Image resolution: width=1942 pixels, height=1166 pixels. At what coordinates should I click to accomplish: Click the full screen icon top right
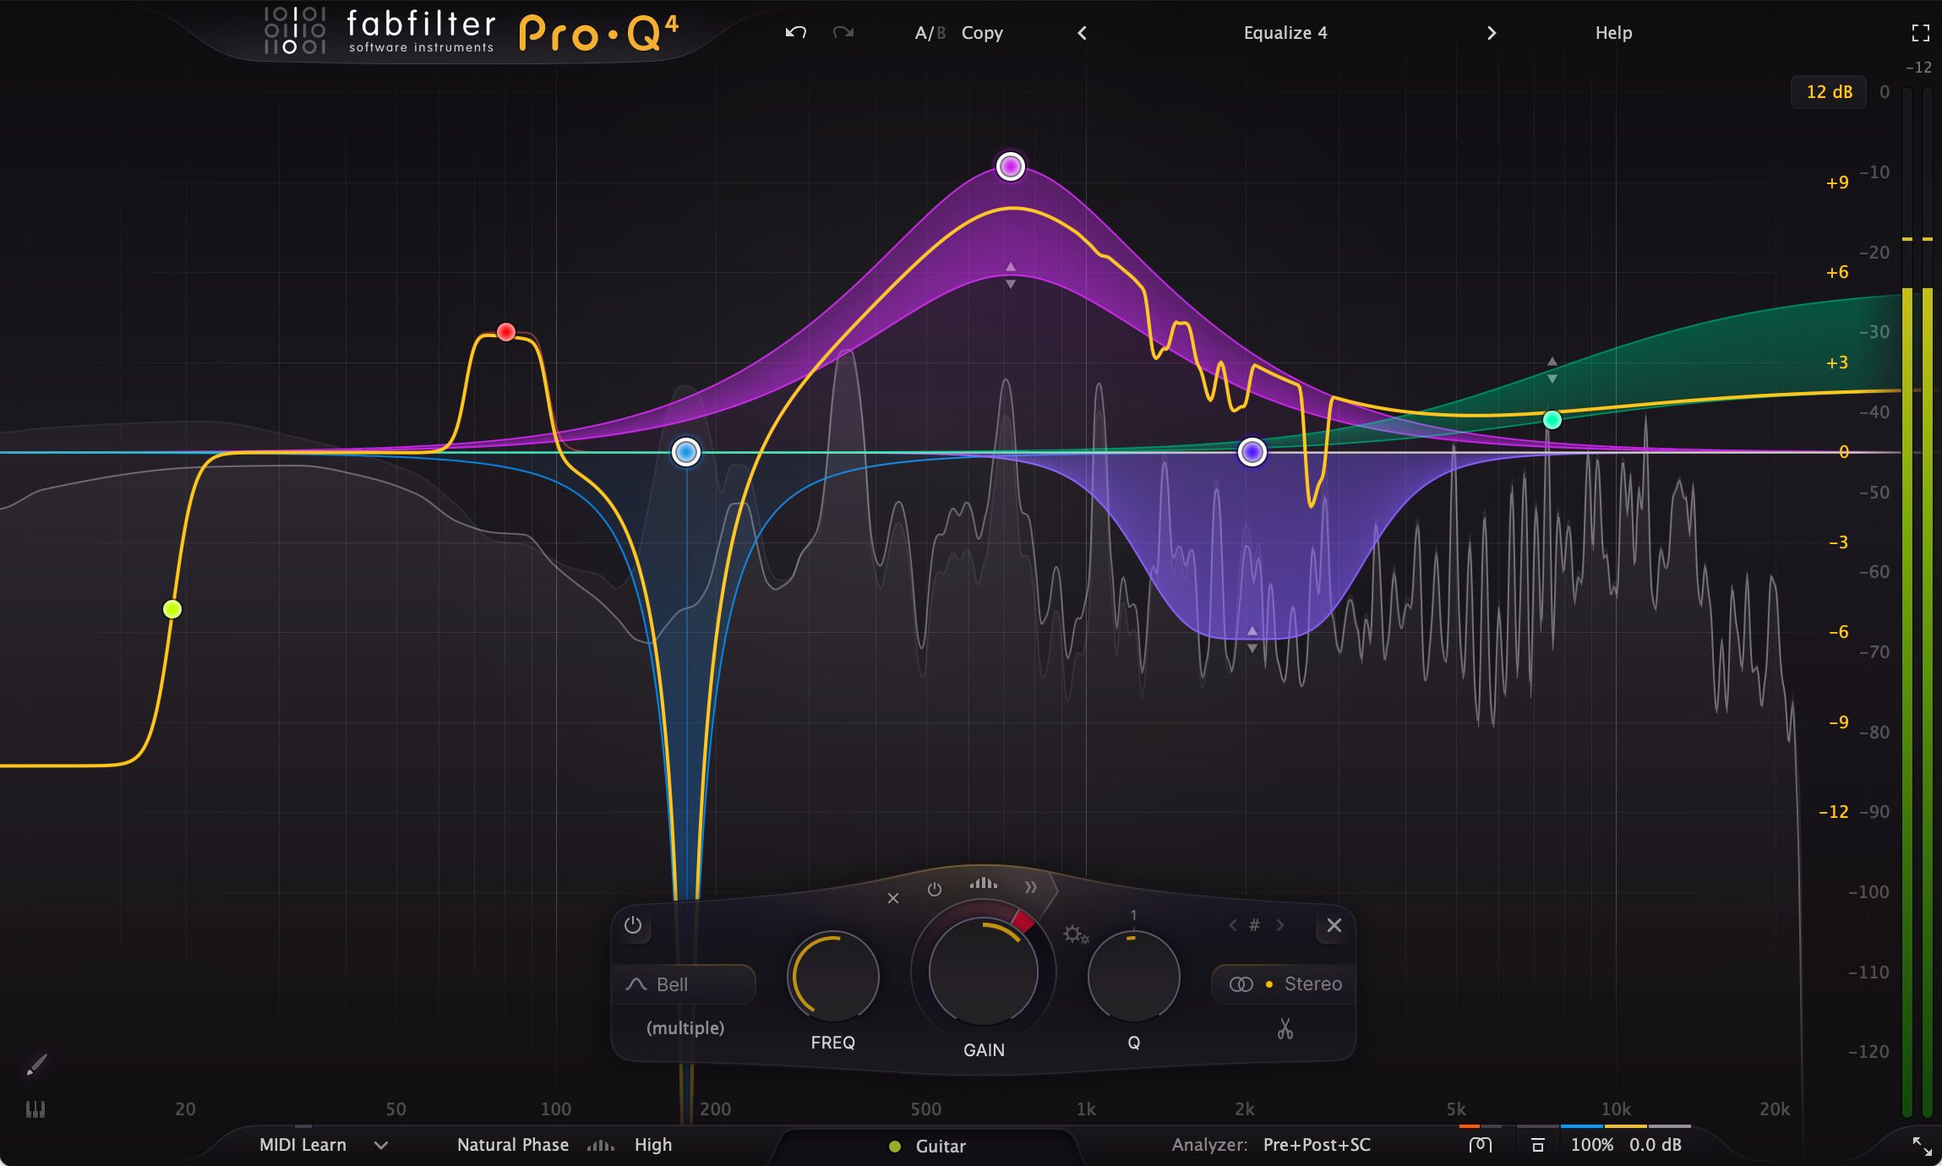[1918, 32]
